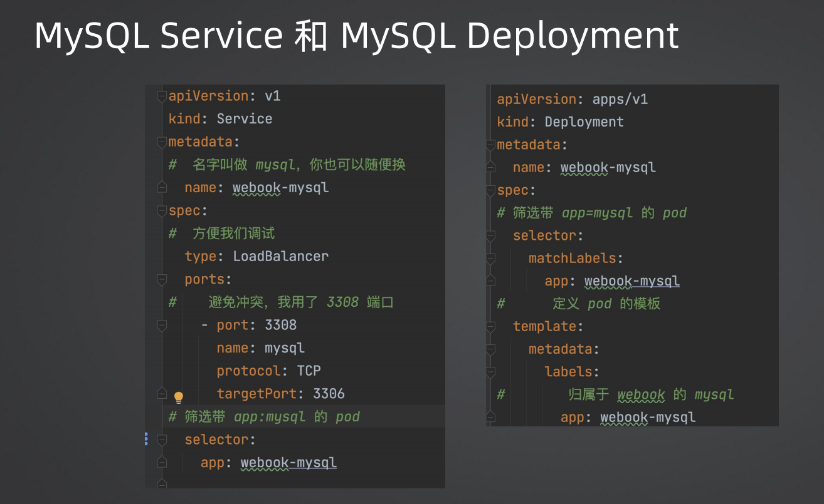The height and width of the screenshot is (504, 824).
Task: Click the fold marker beside '- port: 3308'
Action: coord(162,325)
